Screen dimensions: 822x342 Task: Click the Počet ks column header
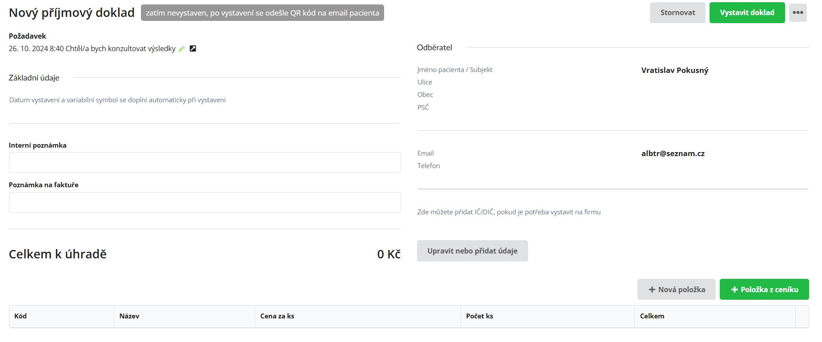[479, 316]
